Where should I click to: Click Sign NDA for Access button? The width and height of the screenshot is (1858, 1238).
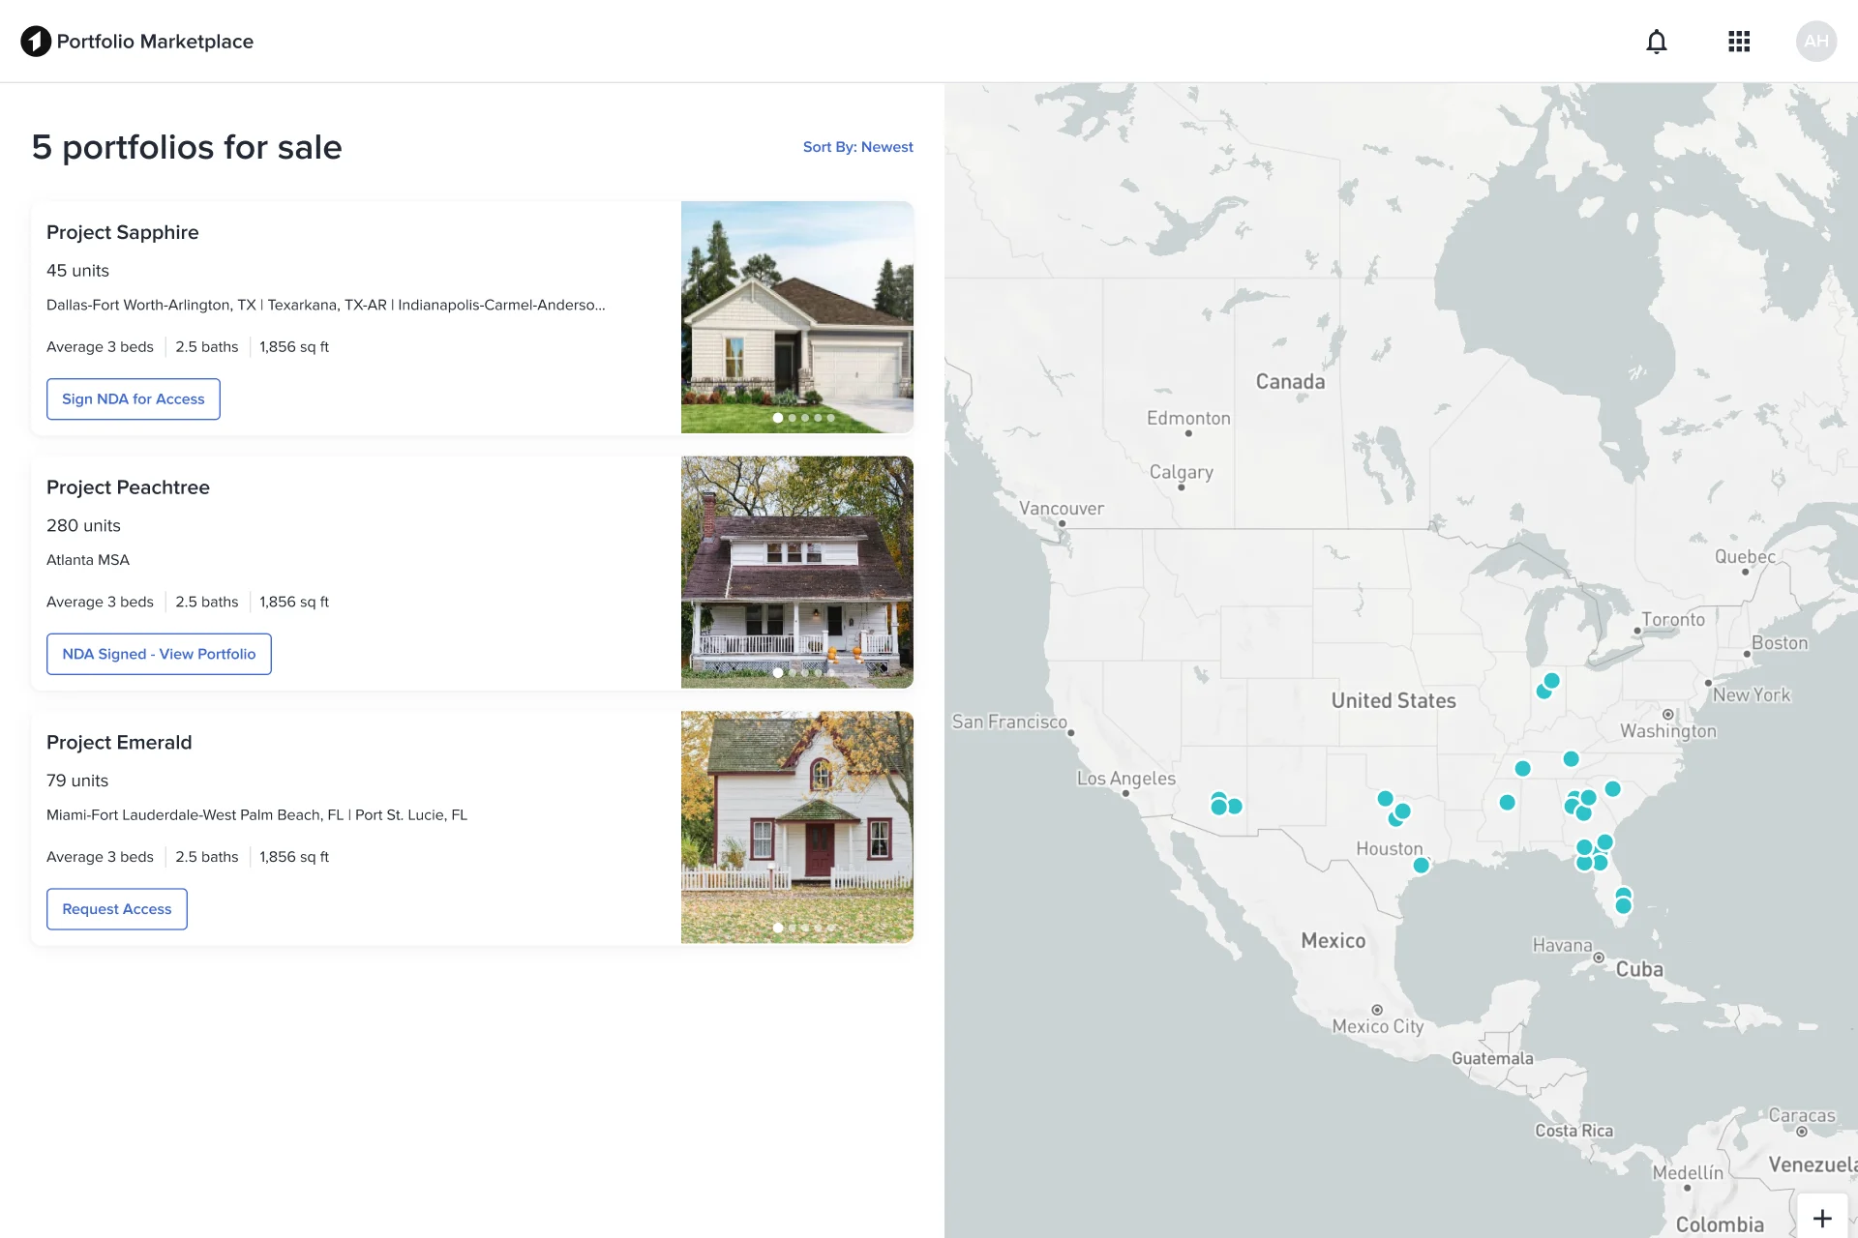[132, 398]
